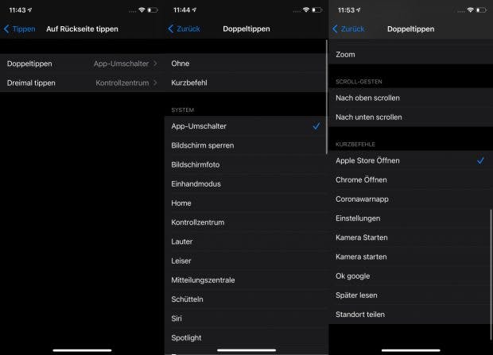Select Kamera Starten shortcut (capital S)
The height and width of the screenshot is (355, 493).
pos(410,237)
